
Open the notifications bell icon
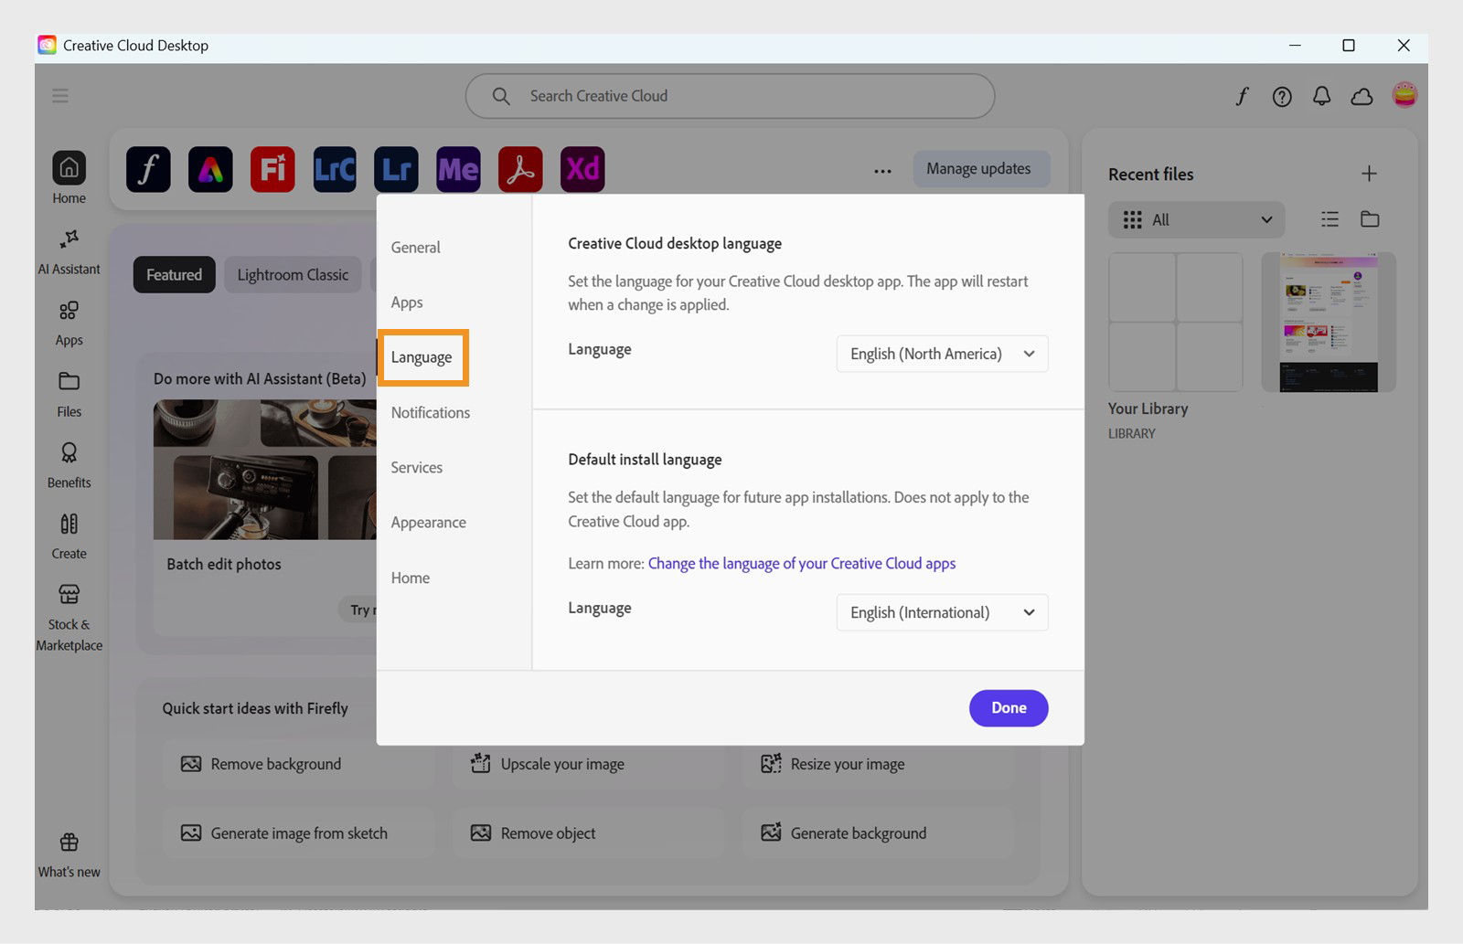(1321, 96)
